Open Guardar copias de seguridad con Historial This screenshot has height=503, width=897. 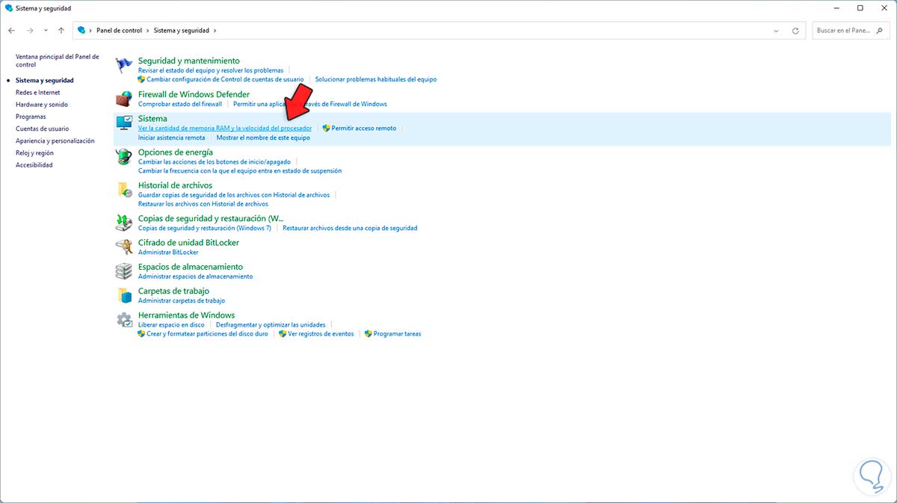pos(234,195)
